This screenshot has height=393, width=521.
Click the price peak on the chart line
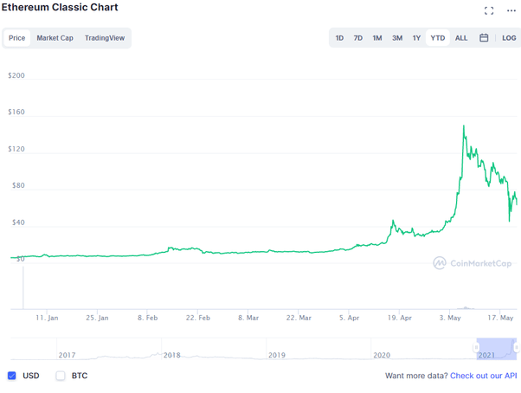464,126
